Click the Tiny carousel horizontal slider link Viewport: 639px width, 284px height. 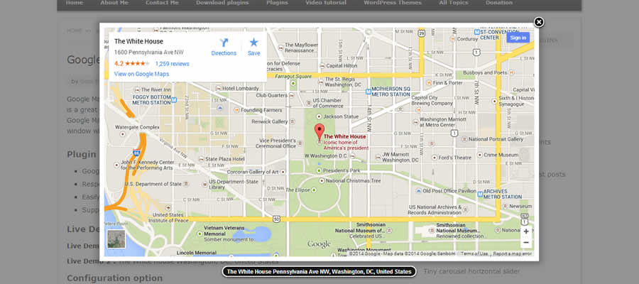point(471,271)
